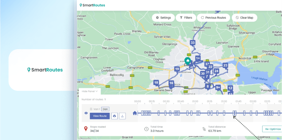Click the Glanmire label on the map

click(x=233, y=47)
